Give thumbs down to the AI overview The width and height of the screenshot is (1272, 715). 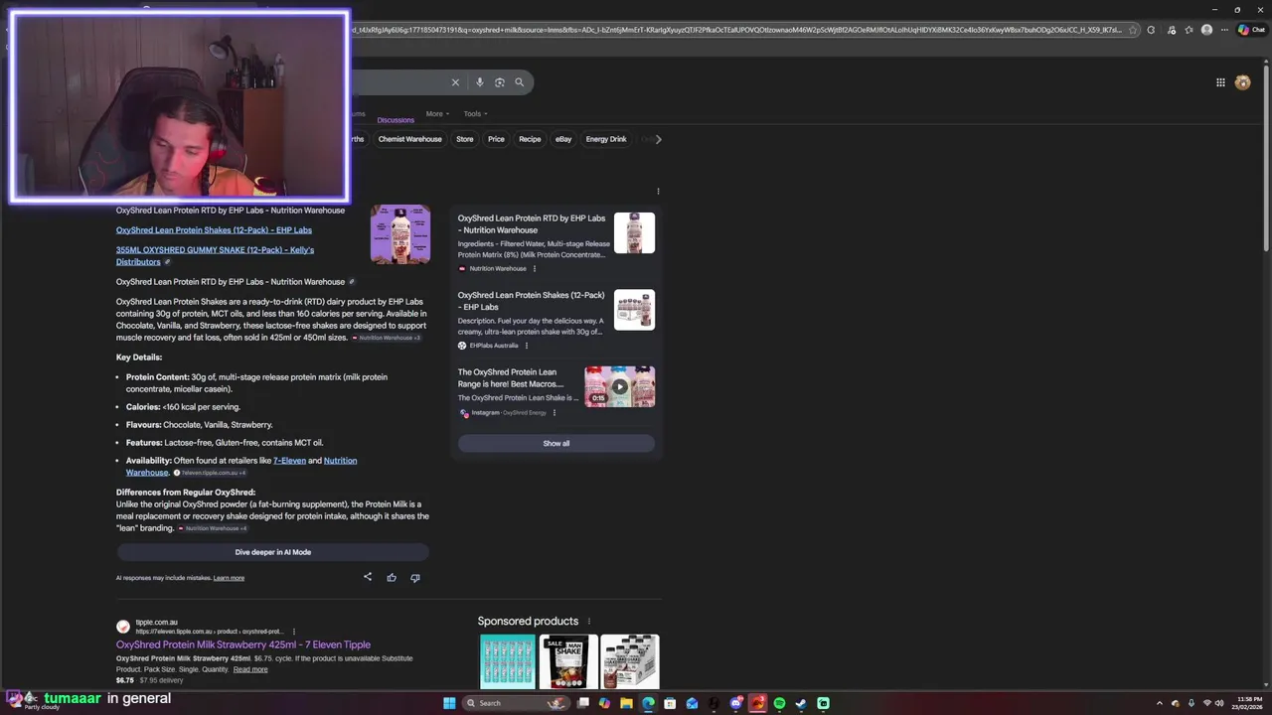click(x=415, y=577)
